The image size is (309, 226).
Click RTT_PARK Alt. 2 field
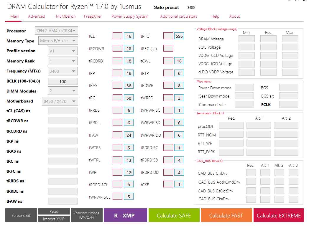[286, 152]
